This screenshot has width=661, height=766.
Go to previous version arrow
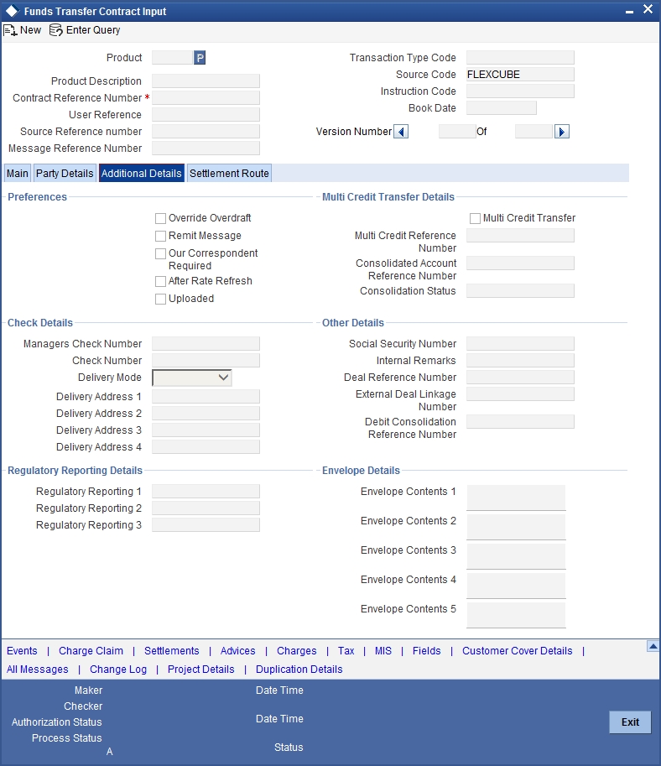401,132
